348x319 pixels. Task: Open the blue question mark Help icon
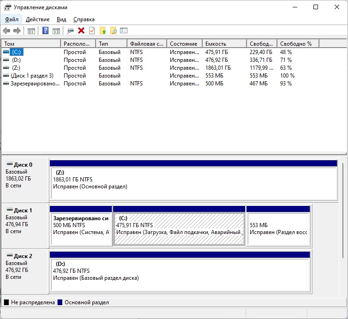tap(46, 30)
